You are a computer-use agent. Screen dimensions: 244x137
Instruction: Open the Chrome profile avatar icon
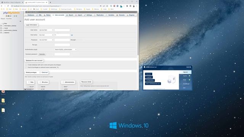(x=134, y=6)
